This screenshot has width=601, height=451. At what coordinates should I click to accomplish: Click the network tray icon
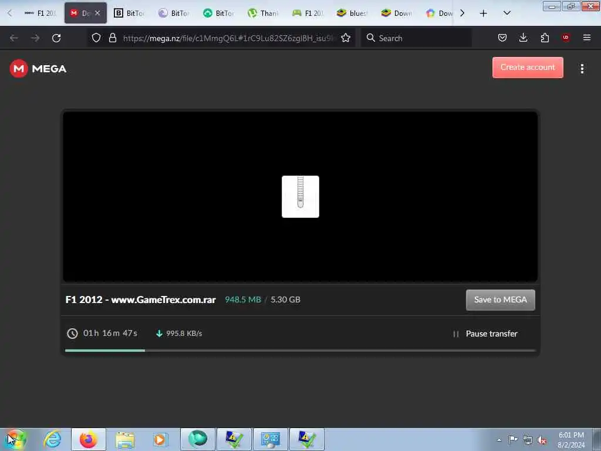[528, 440]
